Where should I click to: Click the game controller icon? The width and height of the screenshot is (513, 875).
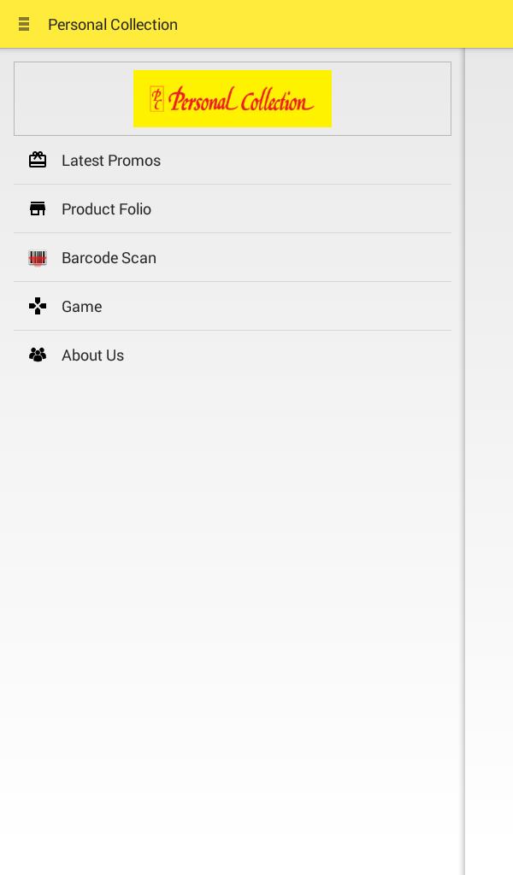click(38, 306)
